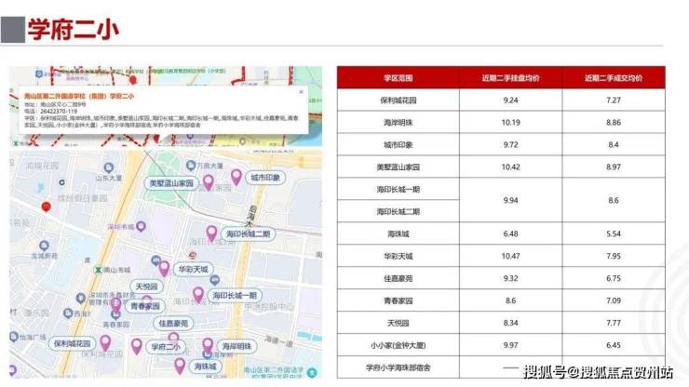
Task: Click the 佳嘉豪苑 label bubble
Action: [173, 324]
